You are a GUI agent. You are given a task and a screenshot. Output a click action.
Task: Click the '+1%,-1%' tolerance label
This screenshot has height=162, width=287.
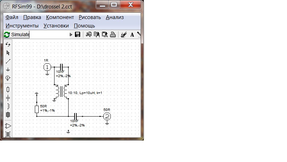[x=47, y=111]
